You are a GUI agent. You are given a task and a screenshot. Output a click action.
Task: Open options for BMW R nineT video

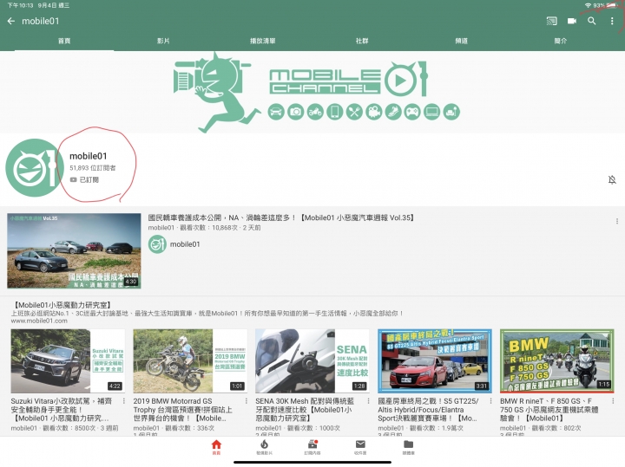[x=613, y=401]
